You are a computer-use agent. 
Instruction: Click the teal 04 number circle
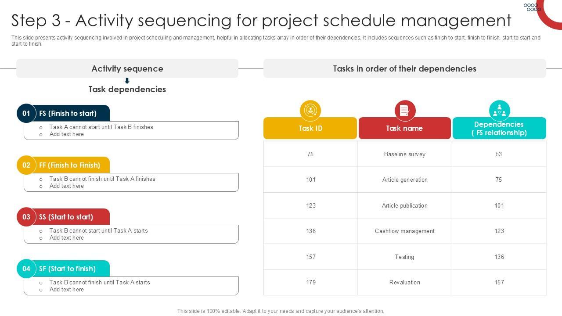(26, 269)
